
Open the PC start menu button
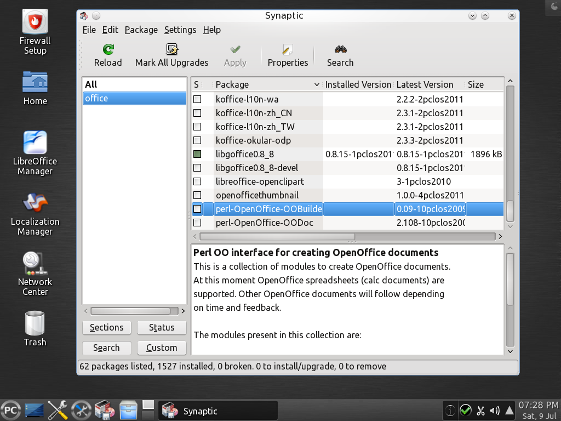pyautogui.click(x=10, y=410)
